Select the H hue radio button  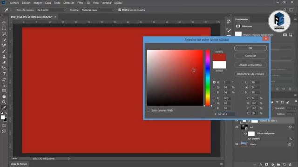click(x=214, y=82)
